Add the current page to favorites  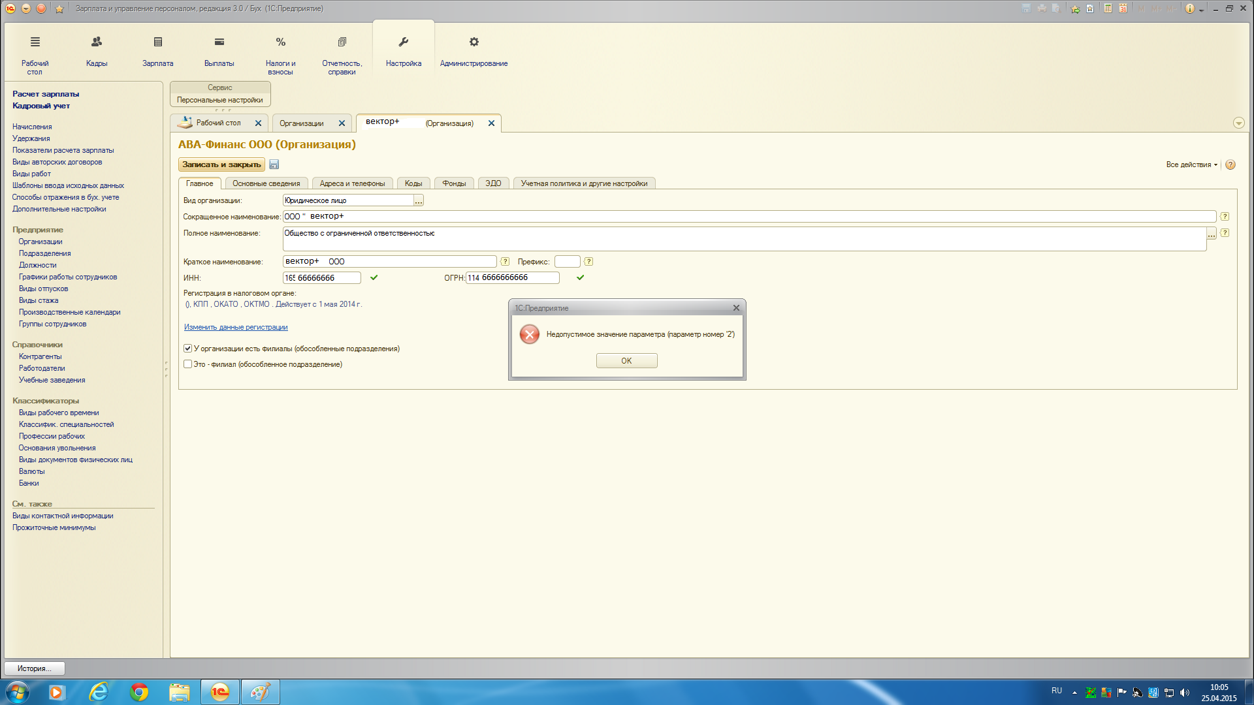pos(1075,8)
